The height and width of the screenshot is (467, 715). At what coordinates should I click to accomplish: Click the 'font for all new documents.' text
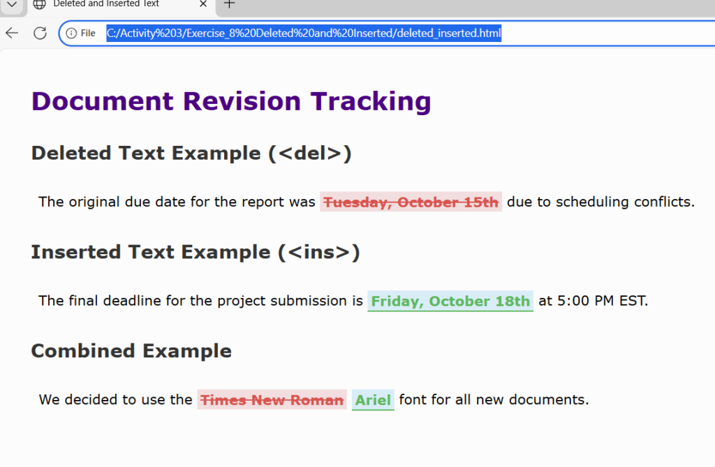494,400
